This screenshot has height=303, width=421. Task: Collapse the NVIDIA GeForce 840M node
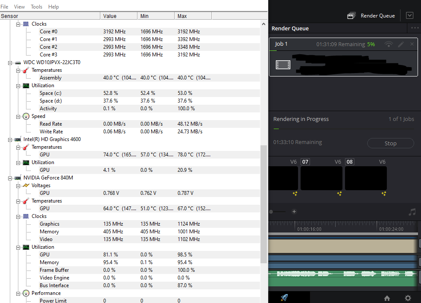[x=10, y=178]
